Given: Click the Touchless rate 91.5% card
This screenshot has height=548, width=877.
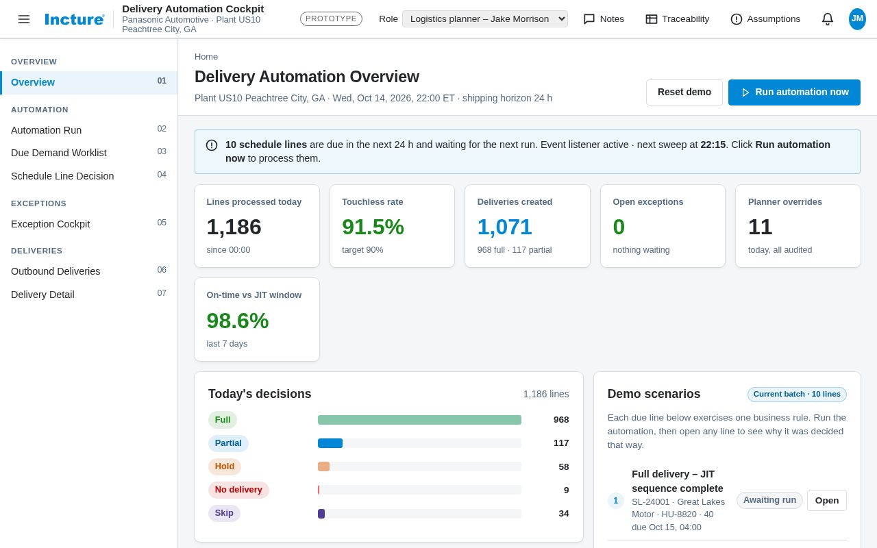Looking at the screenshot, I should (392, 226).
